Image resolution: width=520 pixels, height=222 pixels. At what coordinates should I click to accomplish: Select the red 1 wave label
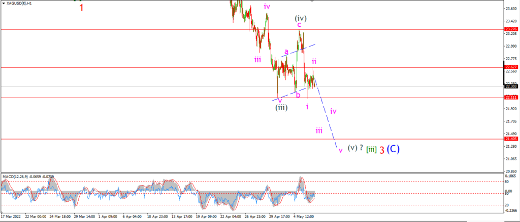[x=81, y=8]
